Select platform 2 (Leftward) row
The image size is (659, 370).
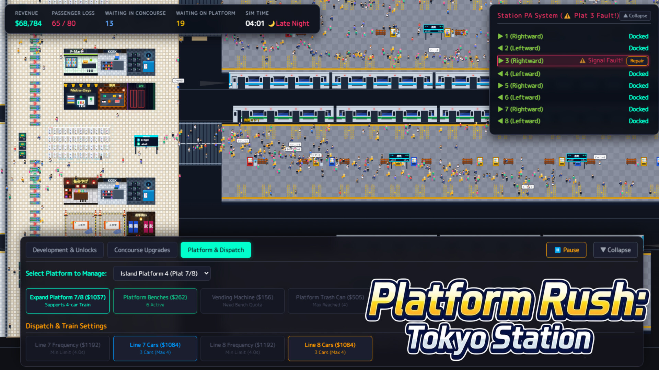[573, 48]
